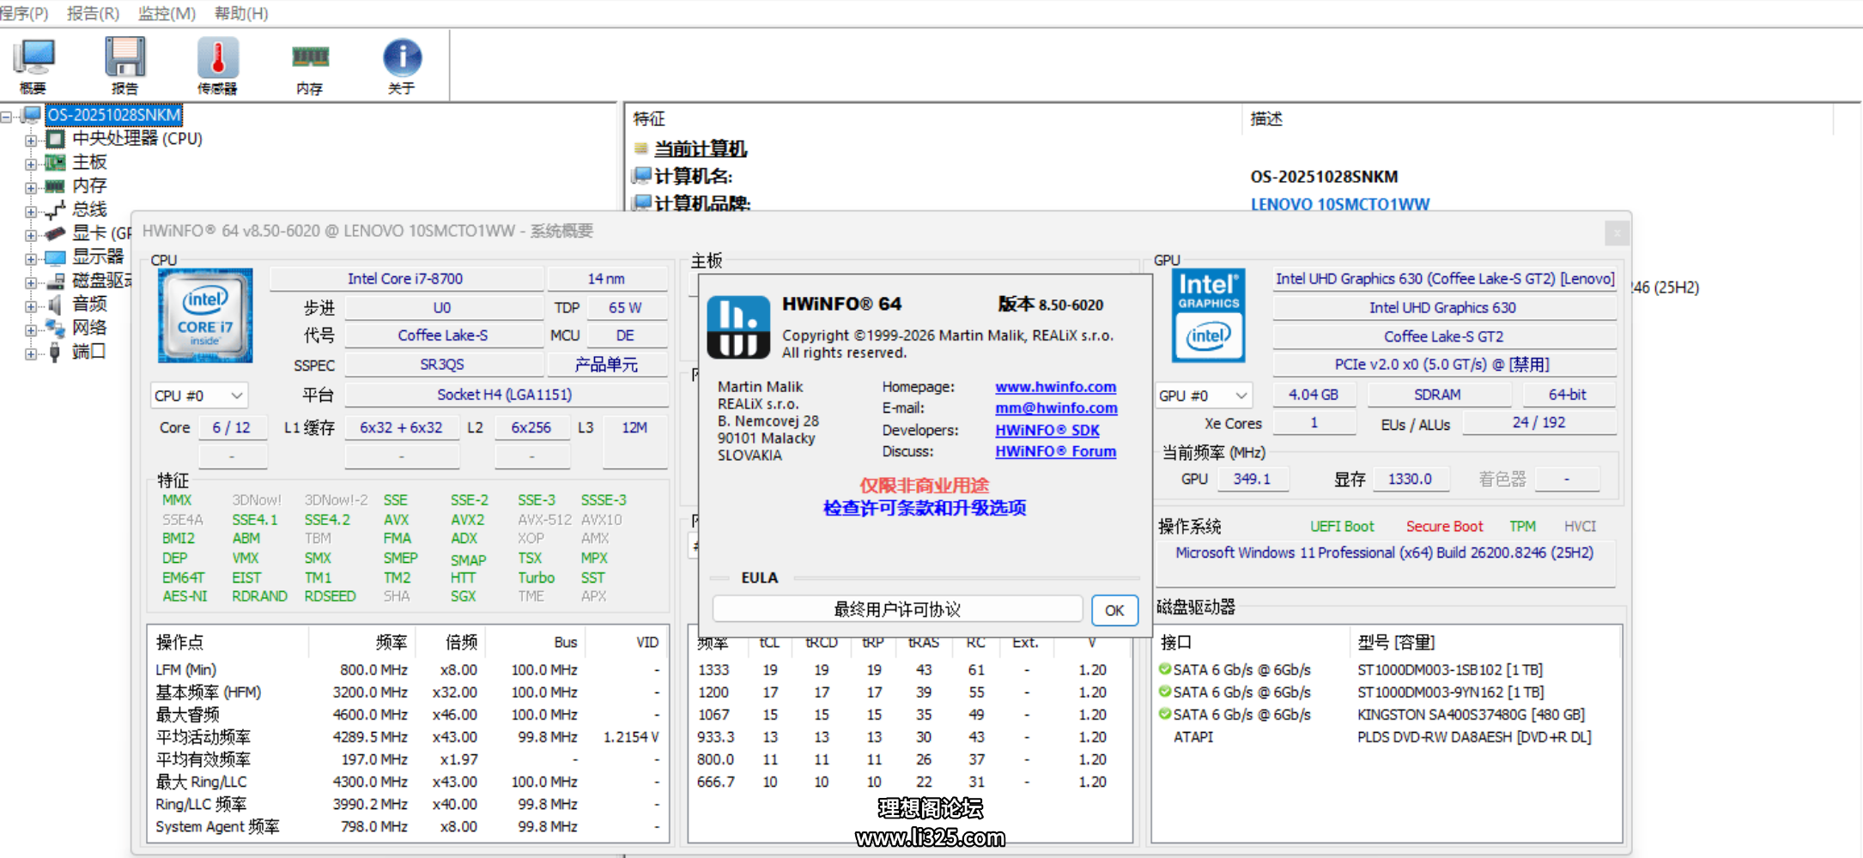Open the HWiNFO SDK developers link
The width and height of the screenshot is (1863, 858).
(x=1047, y=430)
